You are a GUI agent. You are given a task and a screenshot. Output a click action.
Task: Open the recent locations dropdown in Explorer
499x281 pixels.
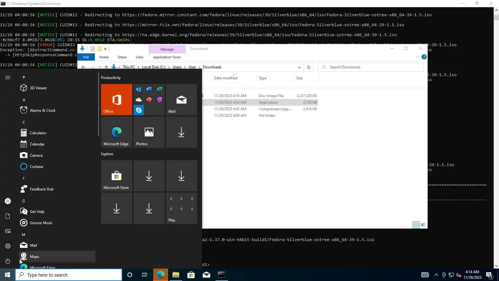100,67
